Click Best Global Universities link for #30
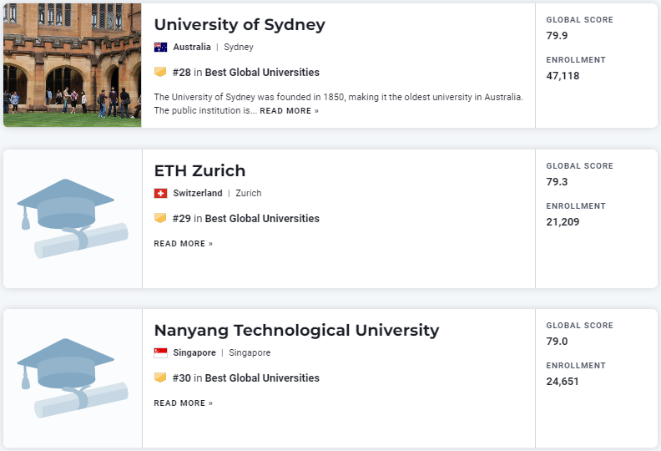The height and width of the screenshot is (451, 661). (262, 378)
